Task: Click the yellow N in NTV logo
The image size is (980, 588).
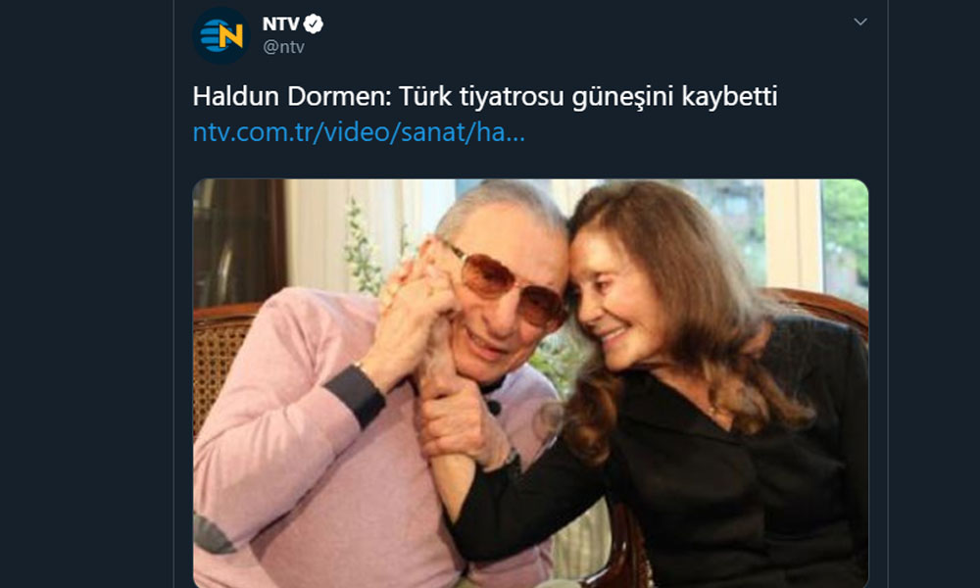Action: click(230, 36)
